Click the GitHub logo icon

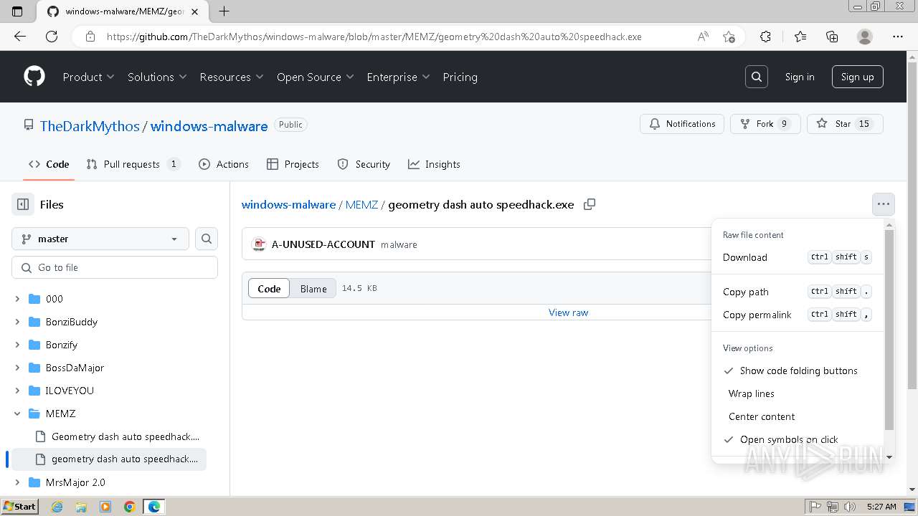pos(34,77)
